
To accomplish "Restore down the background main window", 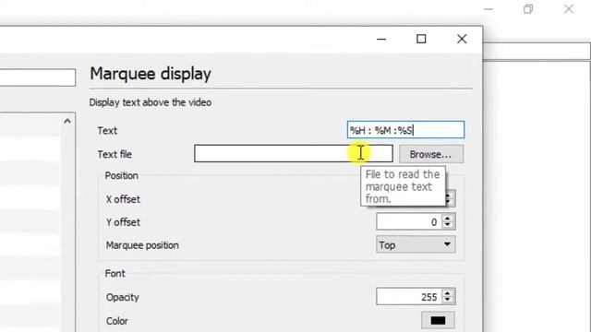I will [528, 9].
